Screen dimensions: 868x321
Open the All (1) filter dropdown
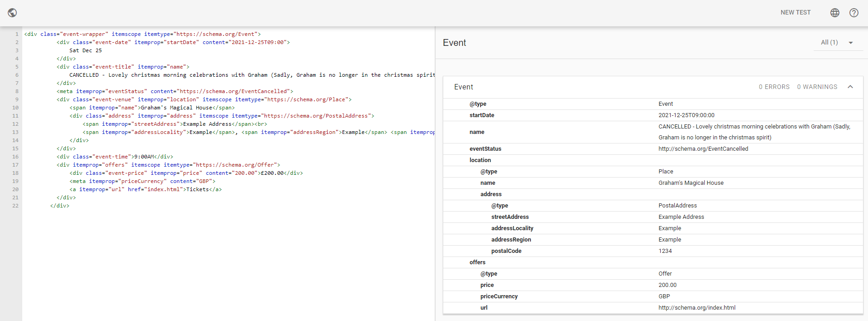tap(838, 43)
